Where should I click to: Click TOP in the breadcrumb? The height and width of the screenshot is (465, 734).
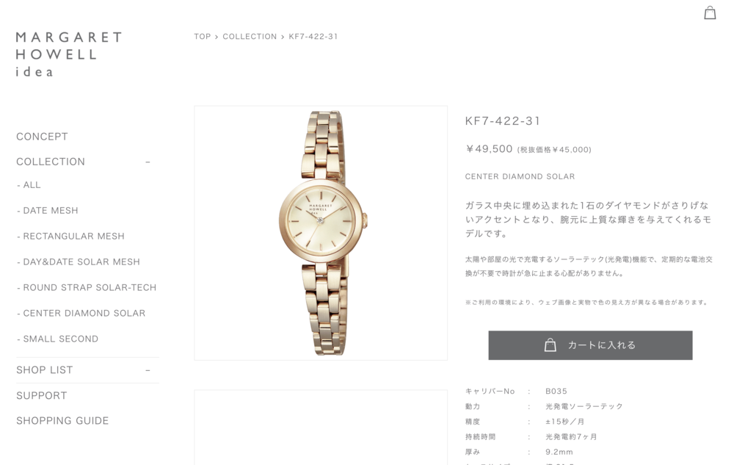(203, 37)
